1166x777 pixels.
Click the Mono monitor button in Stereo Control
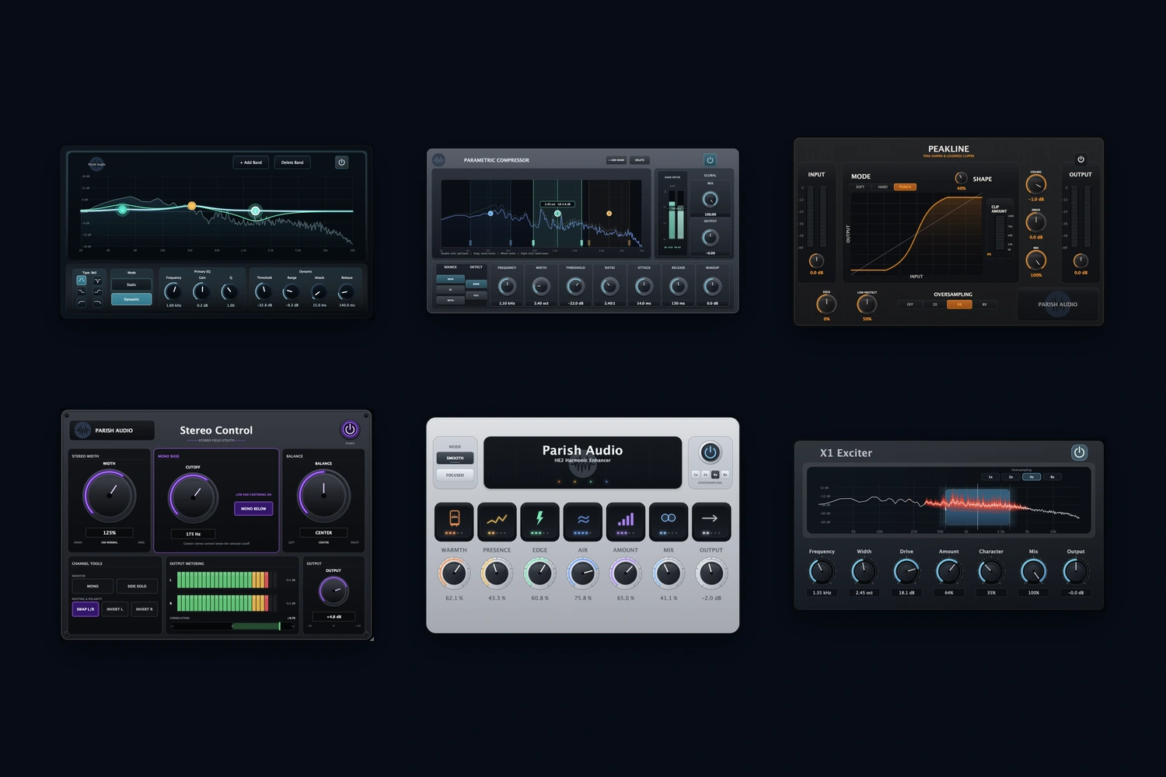[x=93, y=586]
